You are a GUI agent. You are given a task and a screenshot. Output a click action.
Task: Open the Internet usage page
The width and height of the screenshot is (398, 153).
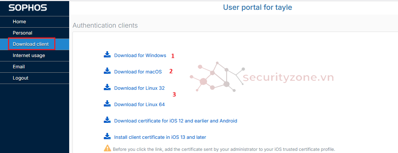29,56
